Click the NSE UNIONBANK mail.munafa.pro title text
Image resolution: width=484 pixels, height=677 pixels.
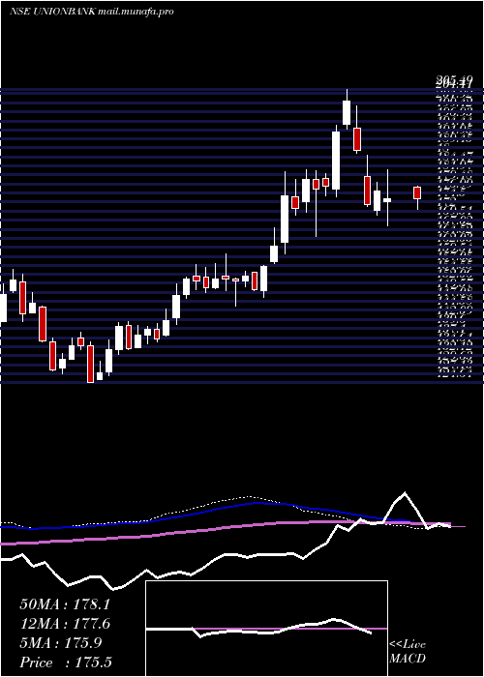click(91, 12)
